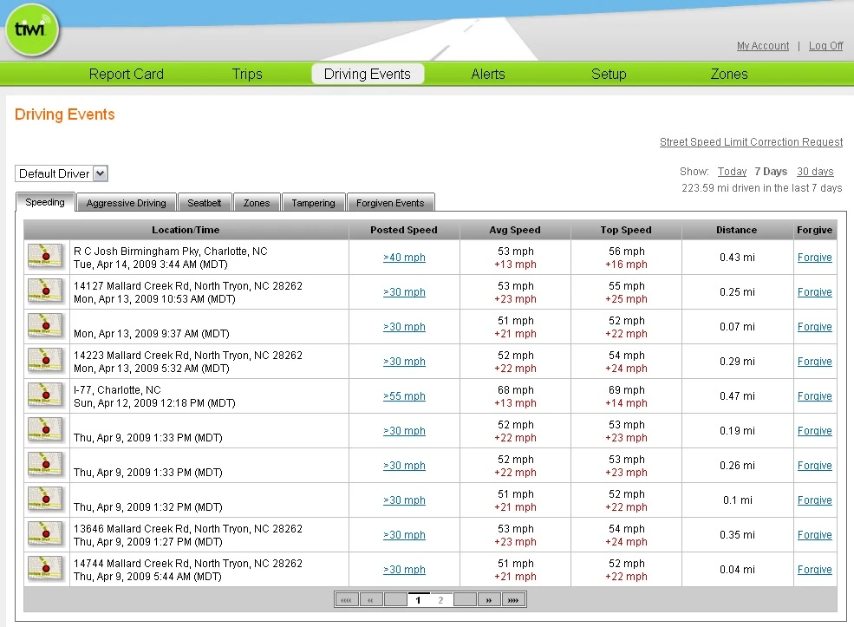Switch to the Speeding tab
854x627 pixels.
45,201
